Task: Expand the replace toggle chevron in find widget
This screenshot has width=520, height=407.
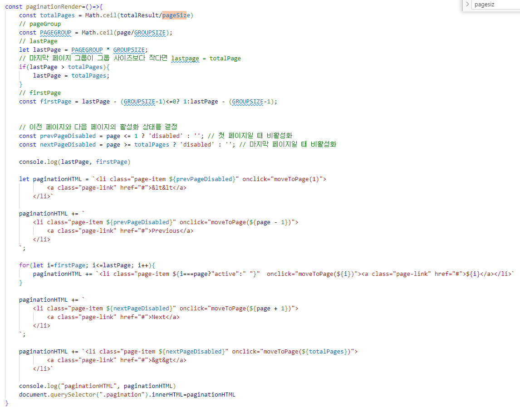Action: pos(467,5)
